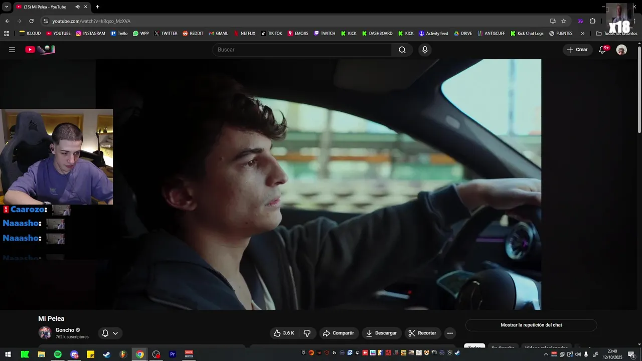Screen dimensions: 642x361
Task: Open the Goncho channel avatar
Action: pos(45,333)
